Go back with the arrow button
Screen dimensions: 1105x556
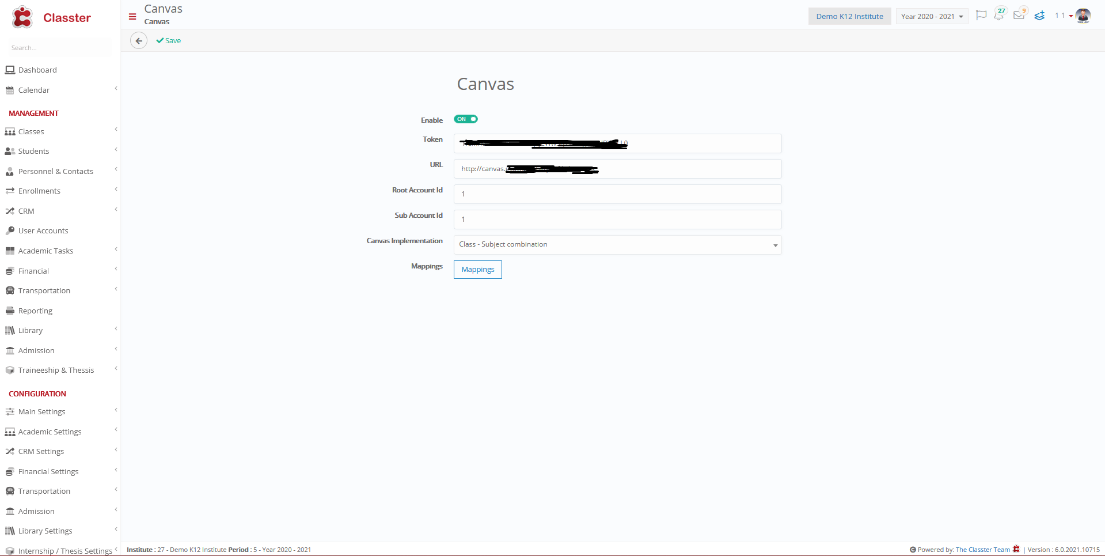coord(139,41)
